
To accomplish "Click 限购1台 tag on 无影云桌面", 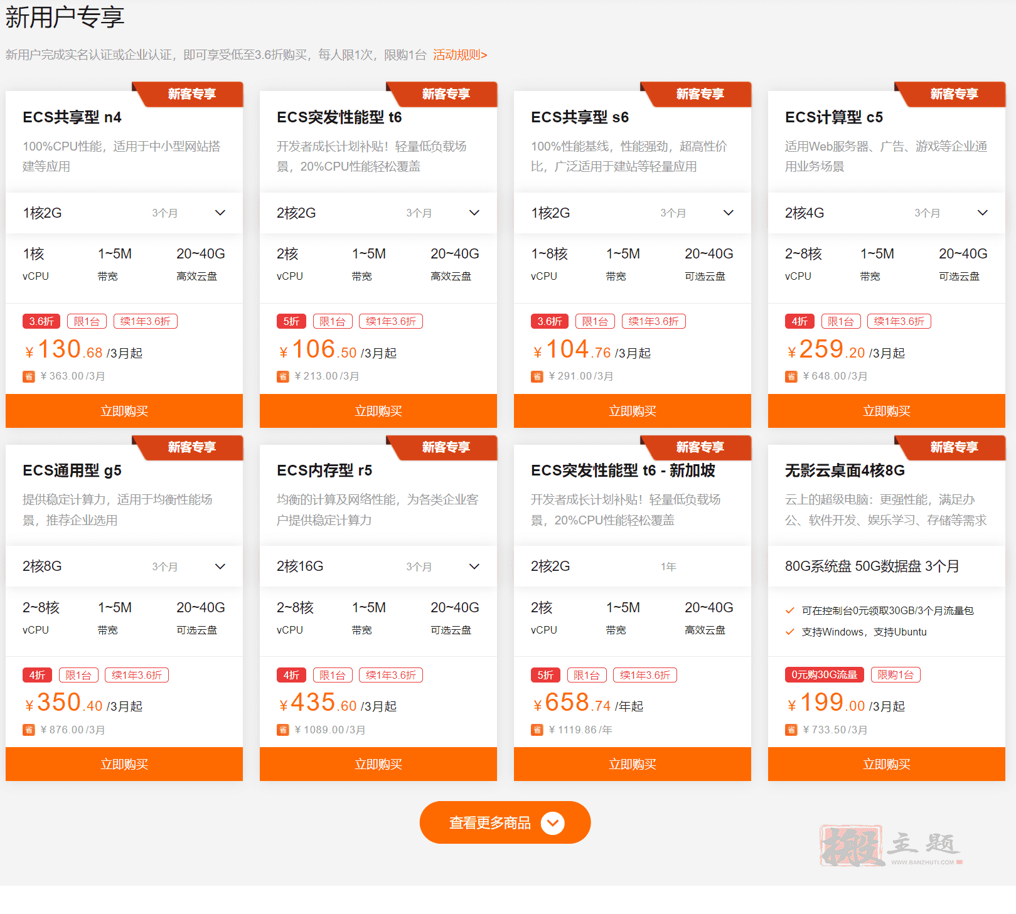I will [896, 674].
